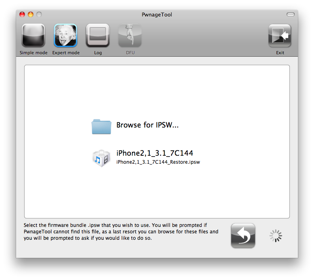Click the PwnageTool window title
The height and width of the screenshot is (280, 314).
pyautogui.click(x=157, y=15)
